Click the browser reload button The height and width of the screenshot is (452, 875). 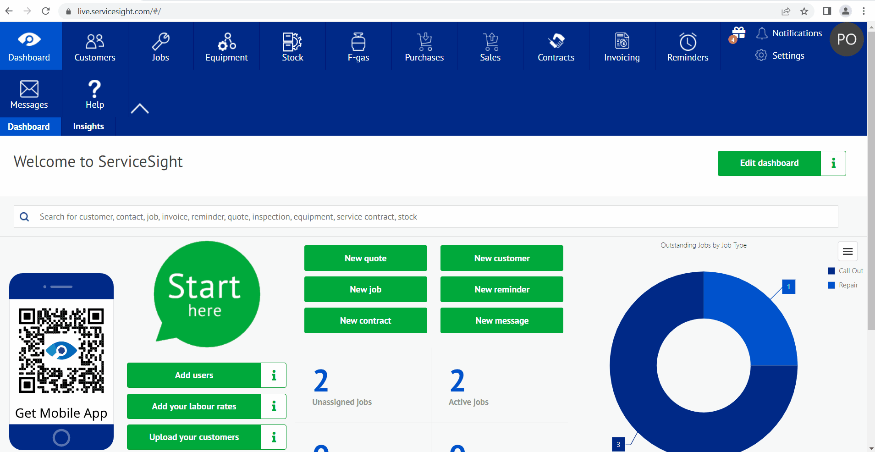46,11
